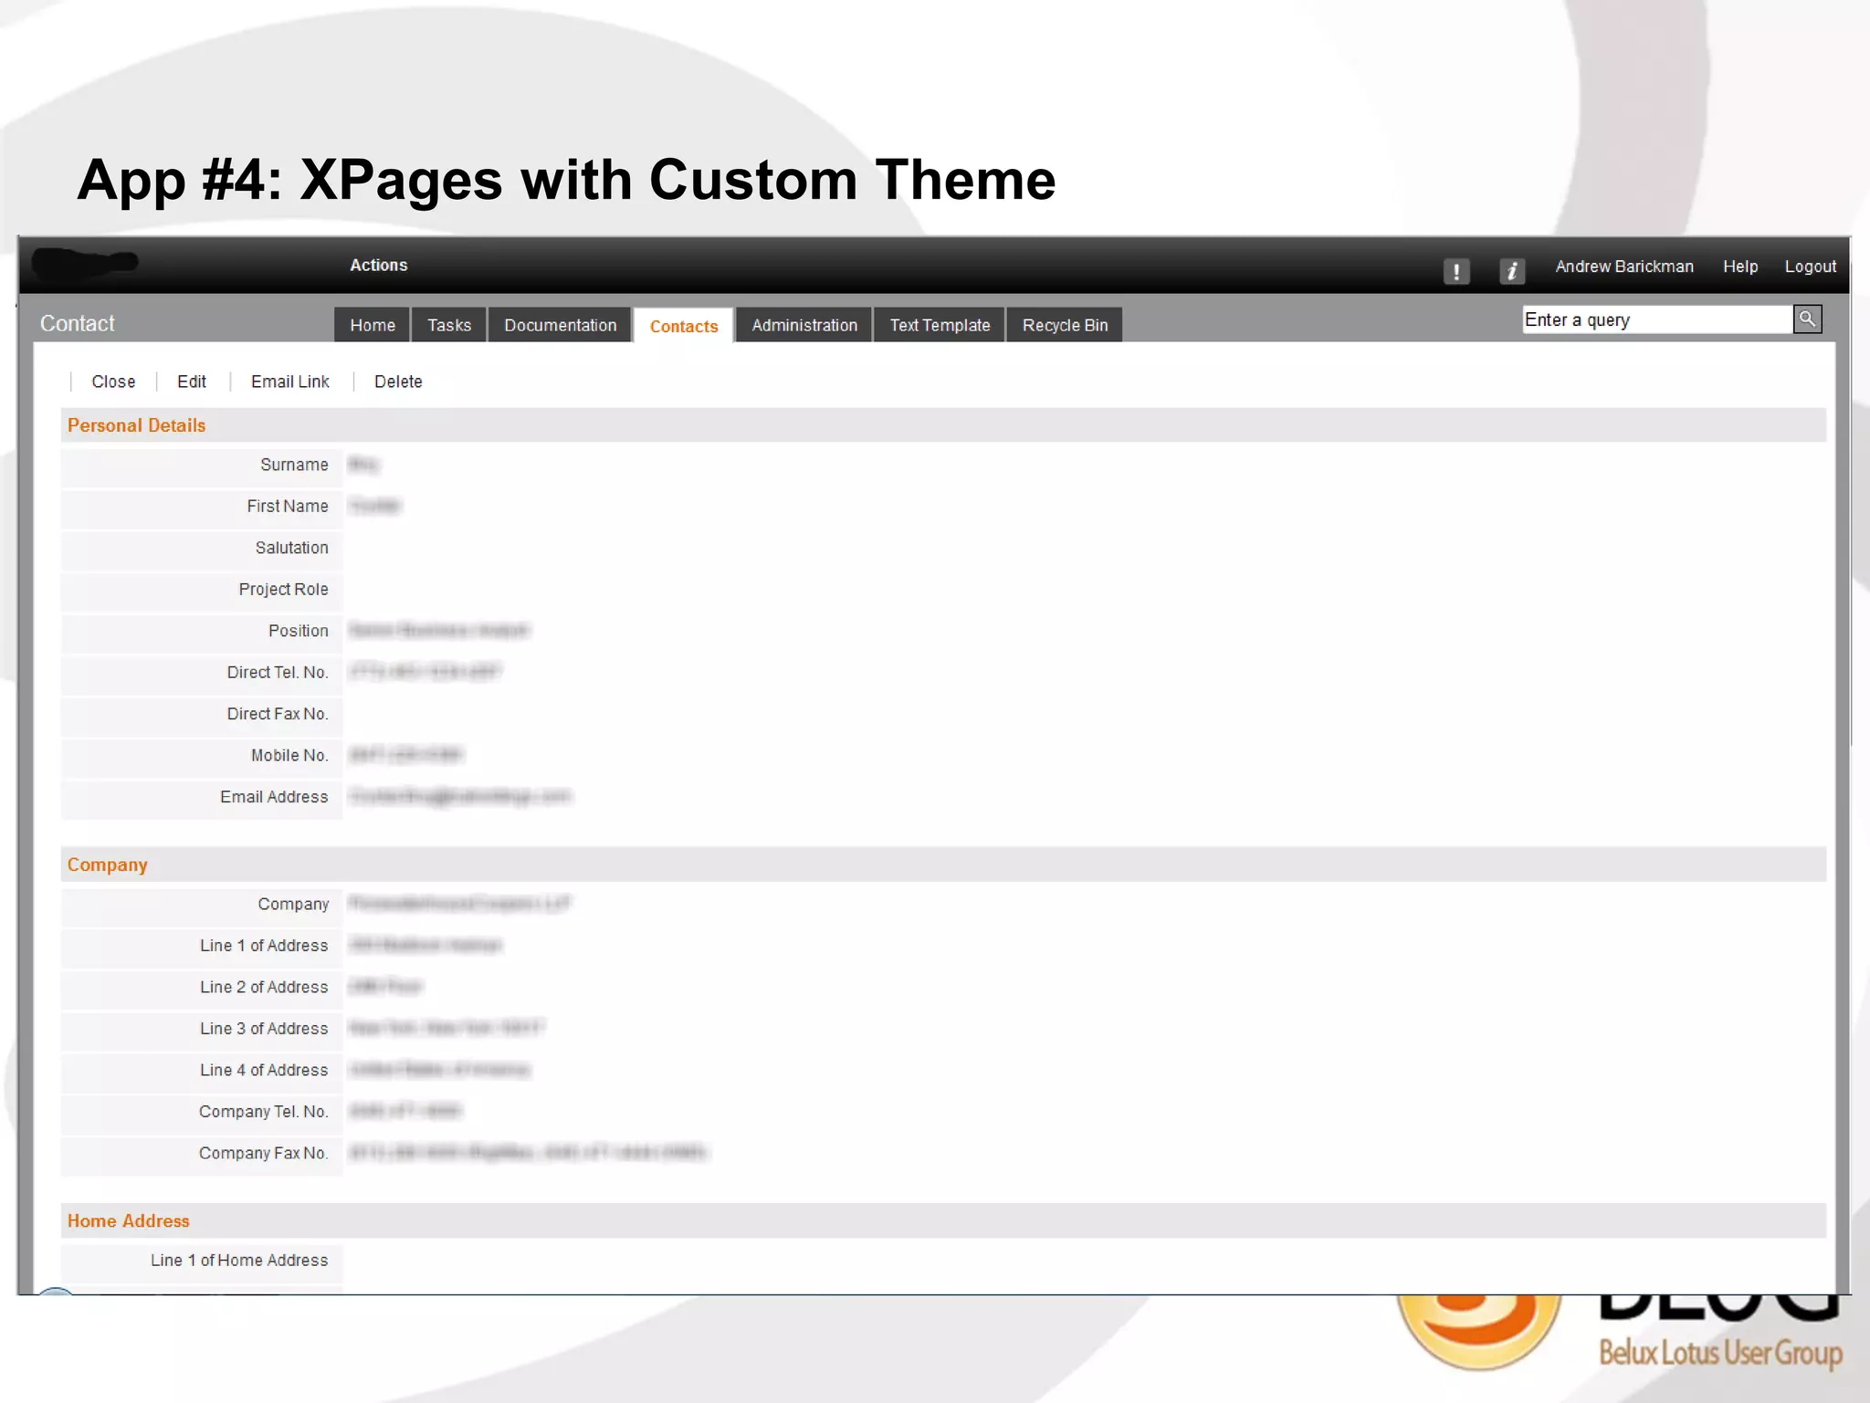This screenshot has width=1870, height=1403.
Task: Select the Contacts tab
Action: (684, 326)
